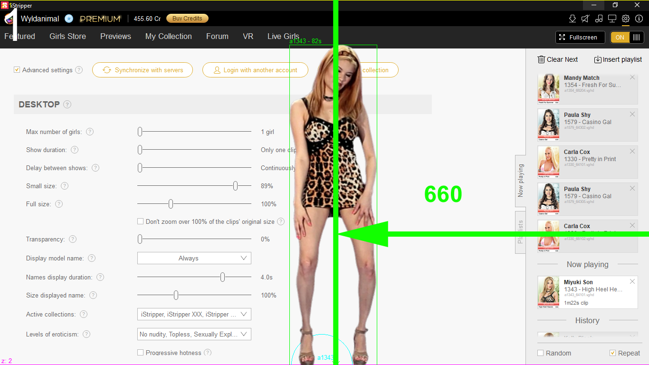Show help for Levels of eroticism
This screenshot has width=649, height=365.
[x=86, y=334]
